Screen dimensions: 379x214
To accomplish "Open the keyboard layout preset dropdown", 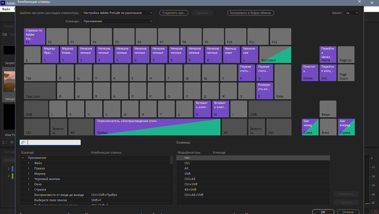I will 118,13.
